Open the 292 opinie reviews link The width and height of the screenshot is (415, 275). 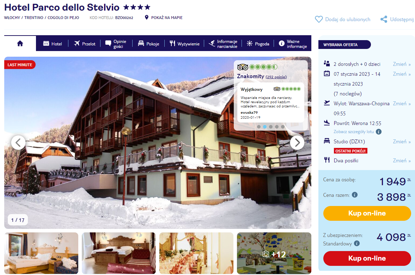276,77
